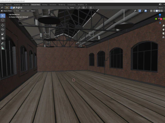Choose Extend selection mode icon
This screenshot has height=123, width=165.
14,8
